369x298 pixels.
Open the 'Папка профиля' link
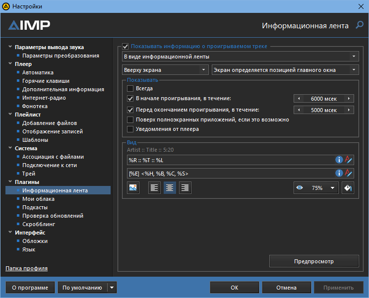pos(26,268)
